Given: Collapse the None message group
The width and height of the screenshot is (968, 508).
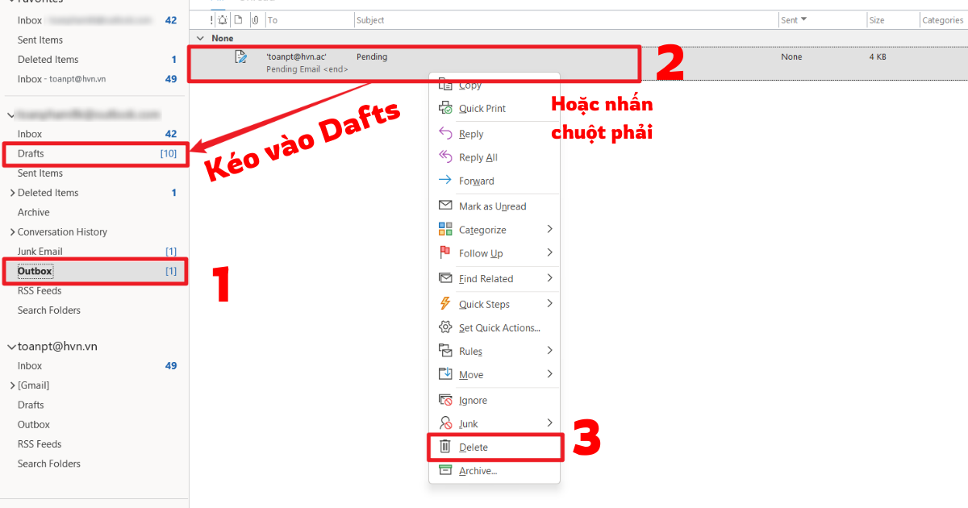Looking at the screenshot, I should click(202, 38).
